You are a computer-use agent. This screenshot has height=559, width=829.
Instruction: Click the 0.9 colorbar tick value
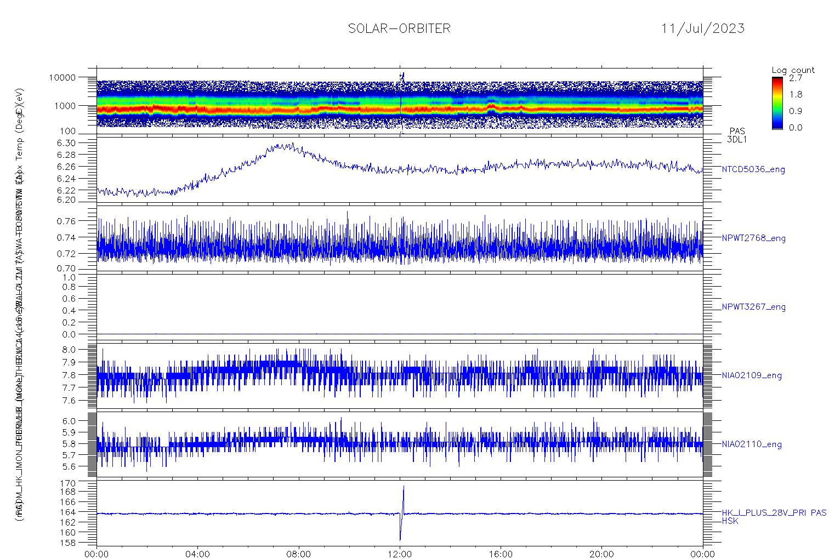pos(796,111)
